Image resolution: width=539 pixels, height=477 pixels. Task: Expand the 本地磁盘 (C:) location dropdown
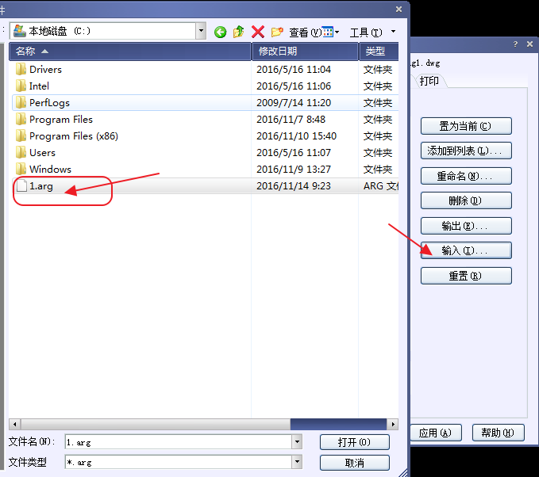[201, 31]
